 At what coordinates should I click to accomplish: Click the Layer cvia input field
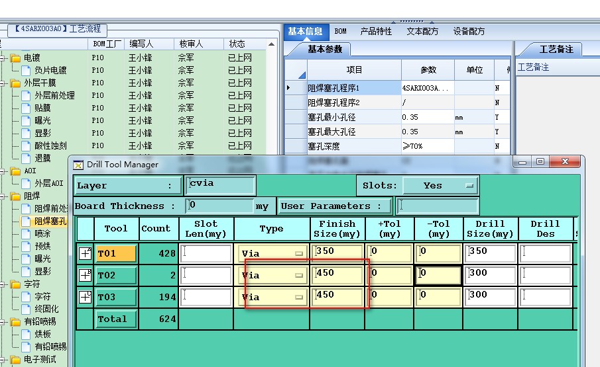[220, 185]
